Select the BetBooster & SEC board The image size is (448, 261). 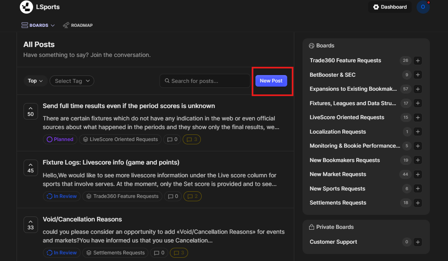(332, 75)
